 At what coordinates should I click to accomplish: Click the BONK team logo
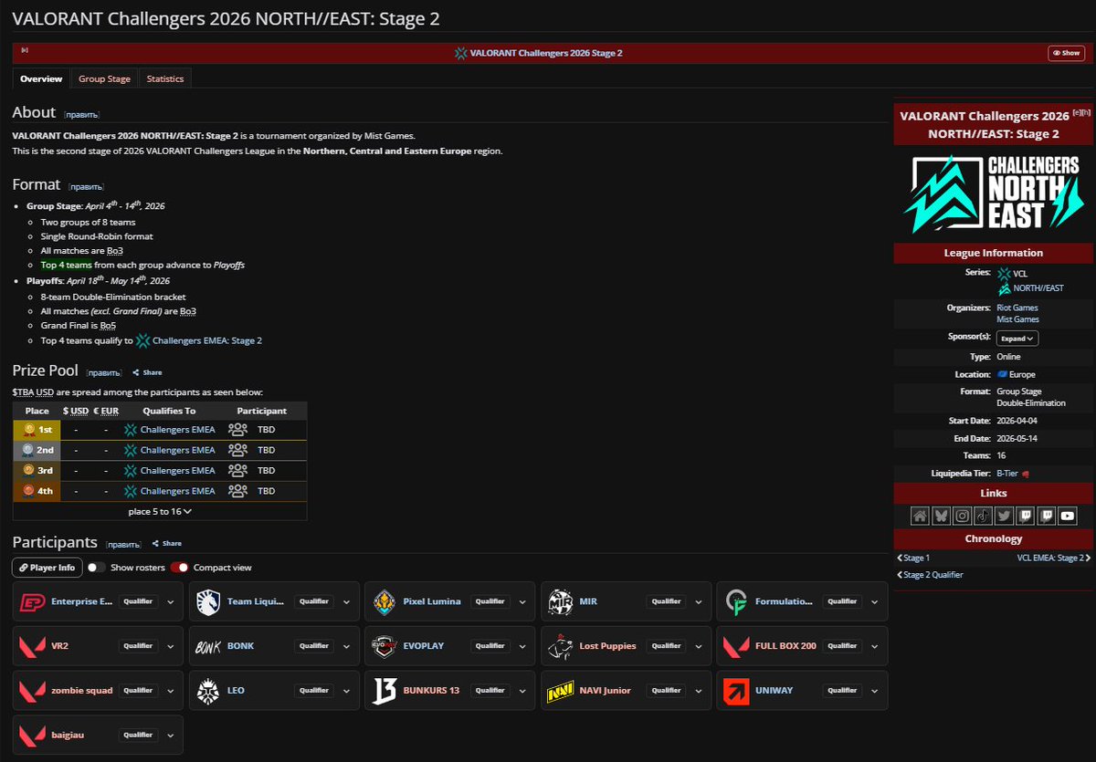click(x=207, y=646)
